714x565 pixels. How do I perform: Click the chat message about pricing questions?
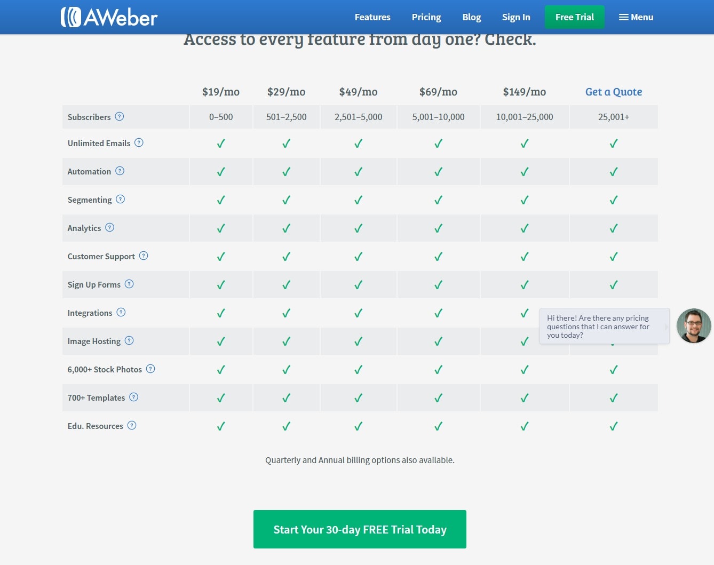click(604, 326)
